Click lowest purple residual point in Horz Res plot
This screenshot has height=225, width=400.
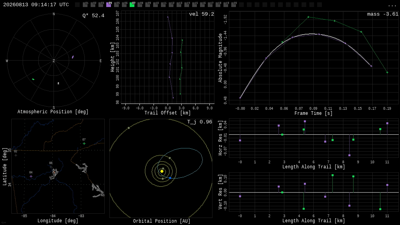click(x=350, y=155)
